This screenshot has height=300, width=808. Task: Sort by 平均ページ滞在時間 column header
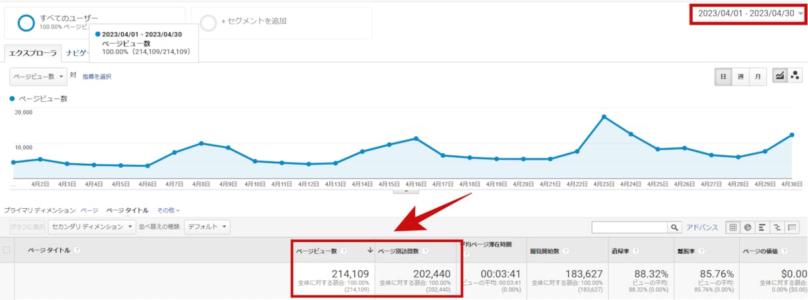486,245
